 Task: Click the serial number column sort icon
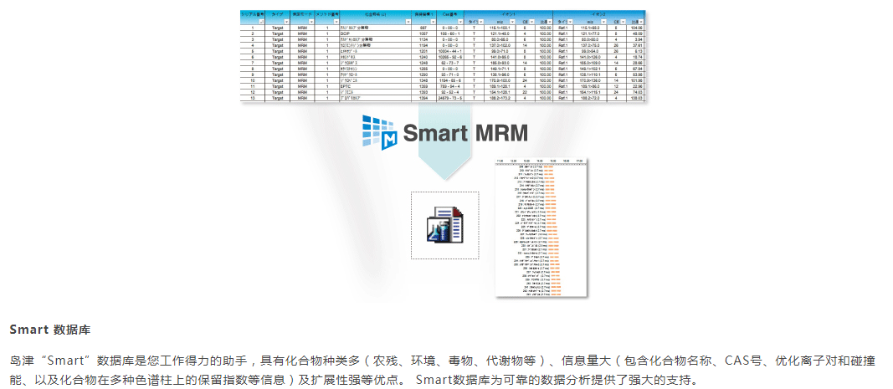click(x=261, y=23)
